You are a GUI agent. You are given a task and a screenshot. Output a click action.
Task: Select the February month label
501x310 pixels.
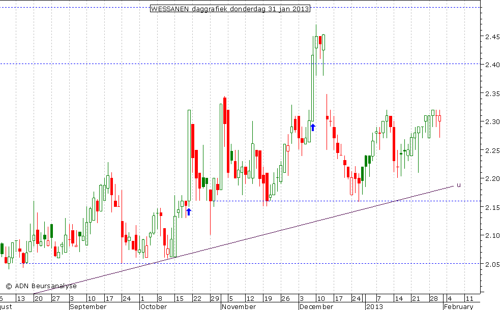click(458, 306)
